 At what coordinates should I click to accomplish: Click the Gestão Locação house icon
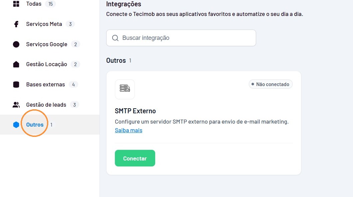(16, 64)
